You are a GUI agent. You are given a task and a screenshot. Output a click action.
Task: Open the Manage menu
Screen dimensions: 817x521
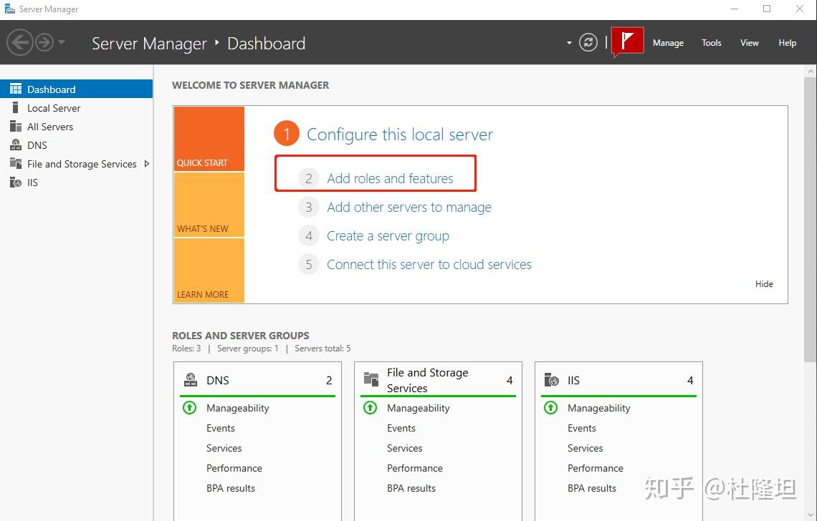[668, 43]
